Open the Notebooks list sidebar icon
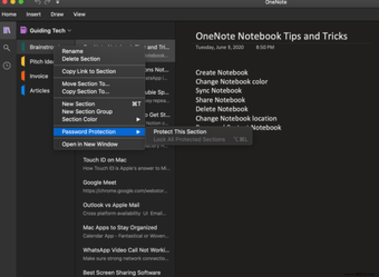Screen dimensions: 379x277 (7, 30)
